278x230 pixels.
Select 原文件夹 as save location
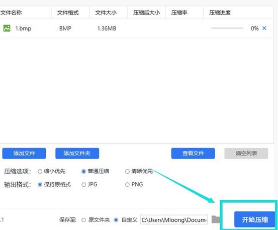(83, 220)
